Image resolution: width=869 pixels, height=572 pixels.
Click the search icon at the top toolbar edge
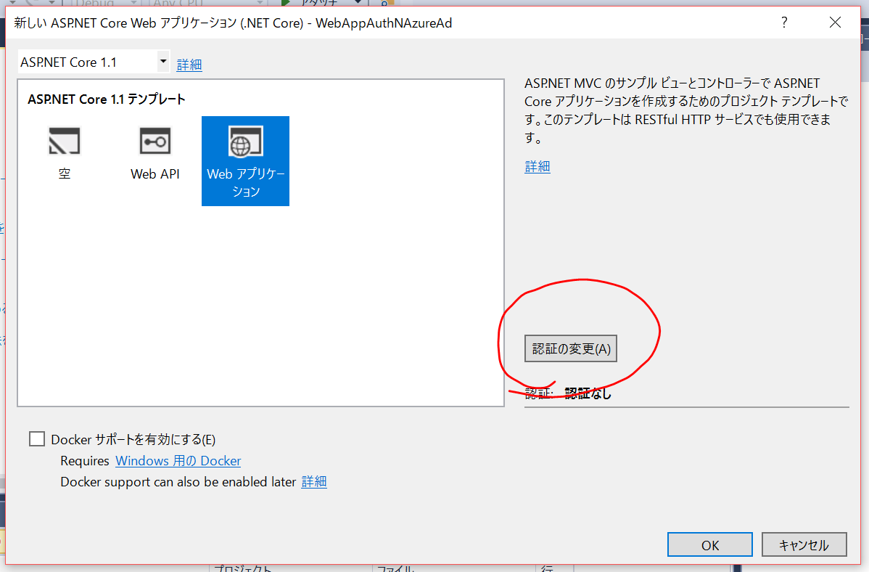point(384,3)
